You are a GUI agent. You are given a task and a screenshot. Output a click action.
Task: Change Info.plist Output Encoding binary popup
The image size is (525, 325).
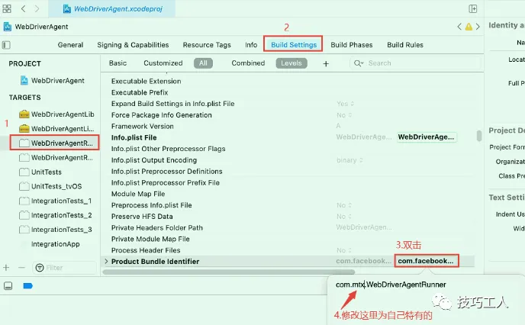pos(349,160)
